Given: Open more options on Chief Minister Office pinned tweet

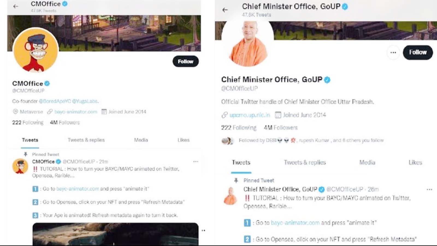Looking at the screenshot, I should (429, 189).
